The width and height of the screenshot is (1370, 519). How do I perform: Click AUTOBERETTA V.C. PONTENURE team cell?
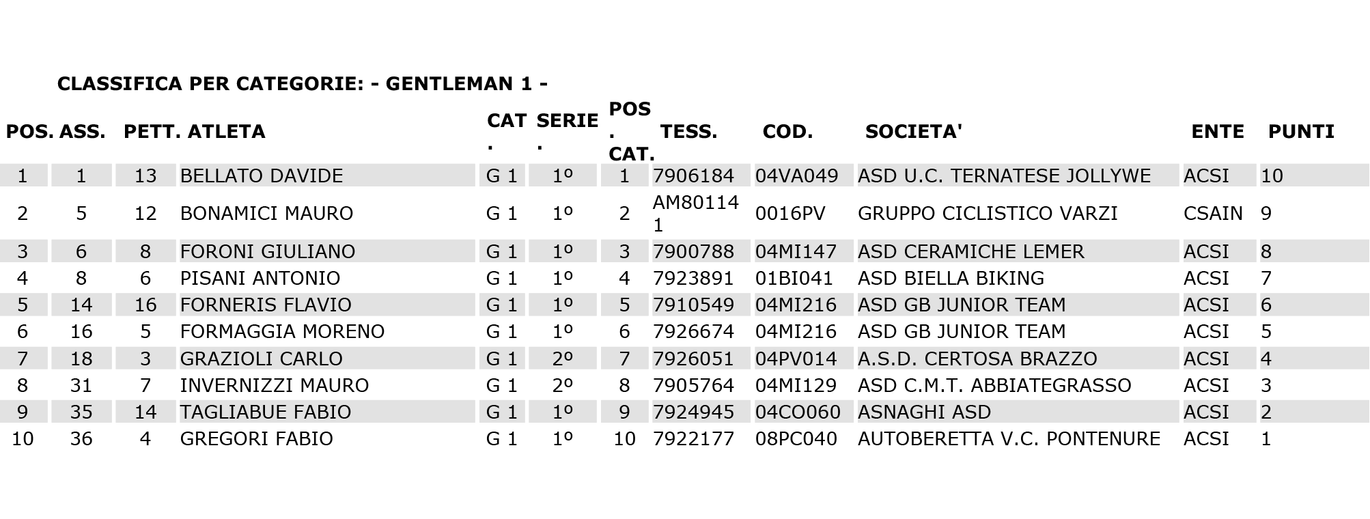(x=1009, y=438)
